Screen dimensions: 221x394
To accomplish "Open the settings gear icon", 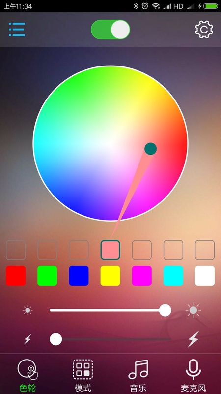I will (204, 30).
